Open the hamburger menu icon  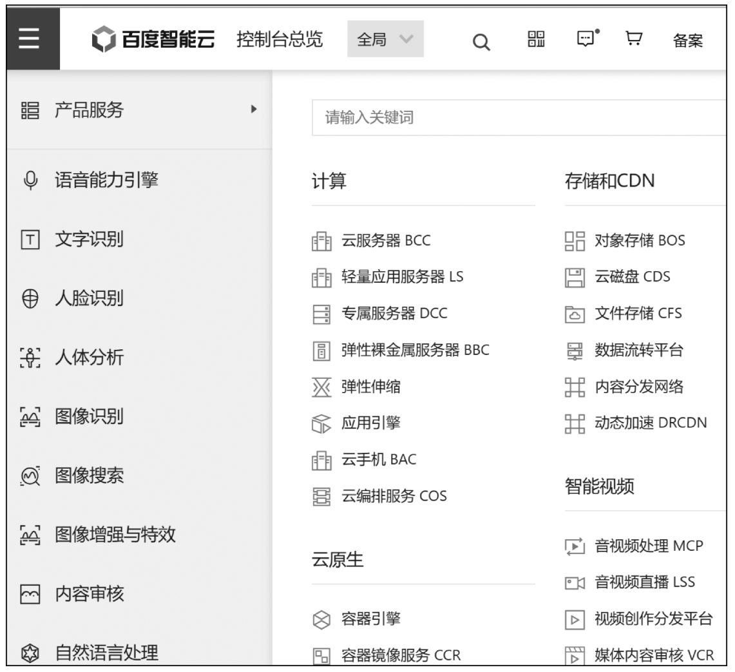29,39
